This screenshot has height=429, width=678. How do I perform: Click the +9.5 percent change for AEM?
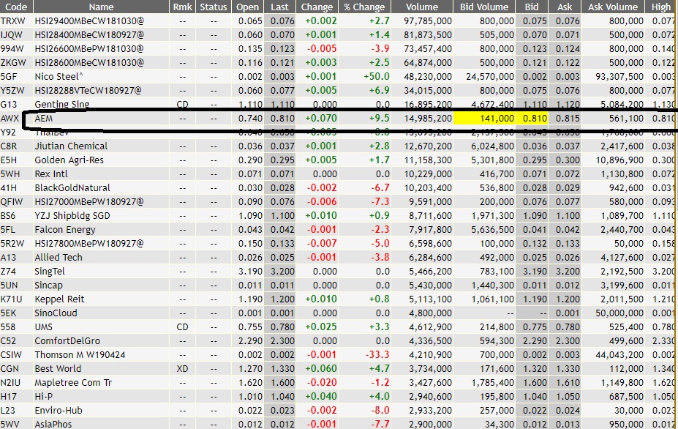(379, 118)
